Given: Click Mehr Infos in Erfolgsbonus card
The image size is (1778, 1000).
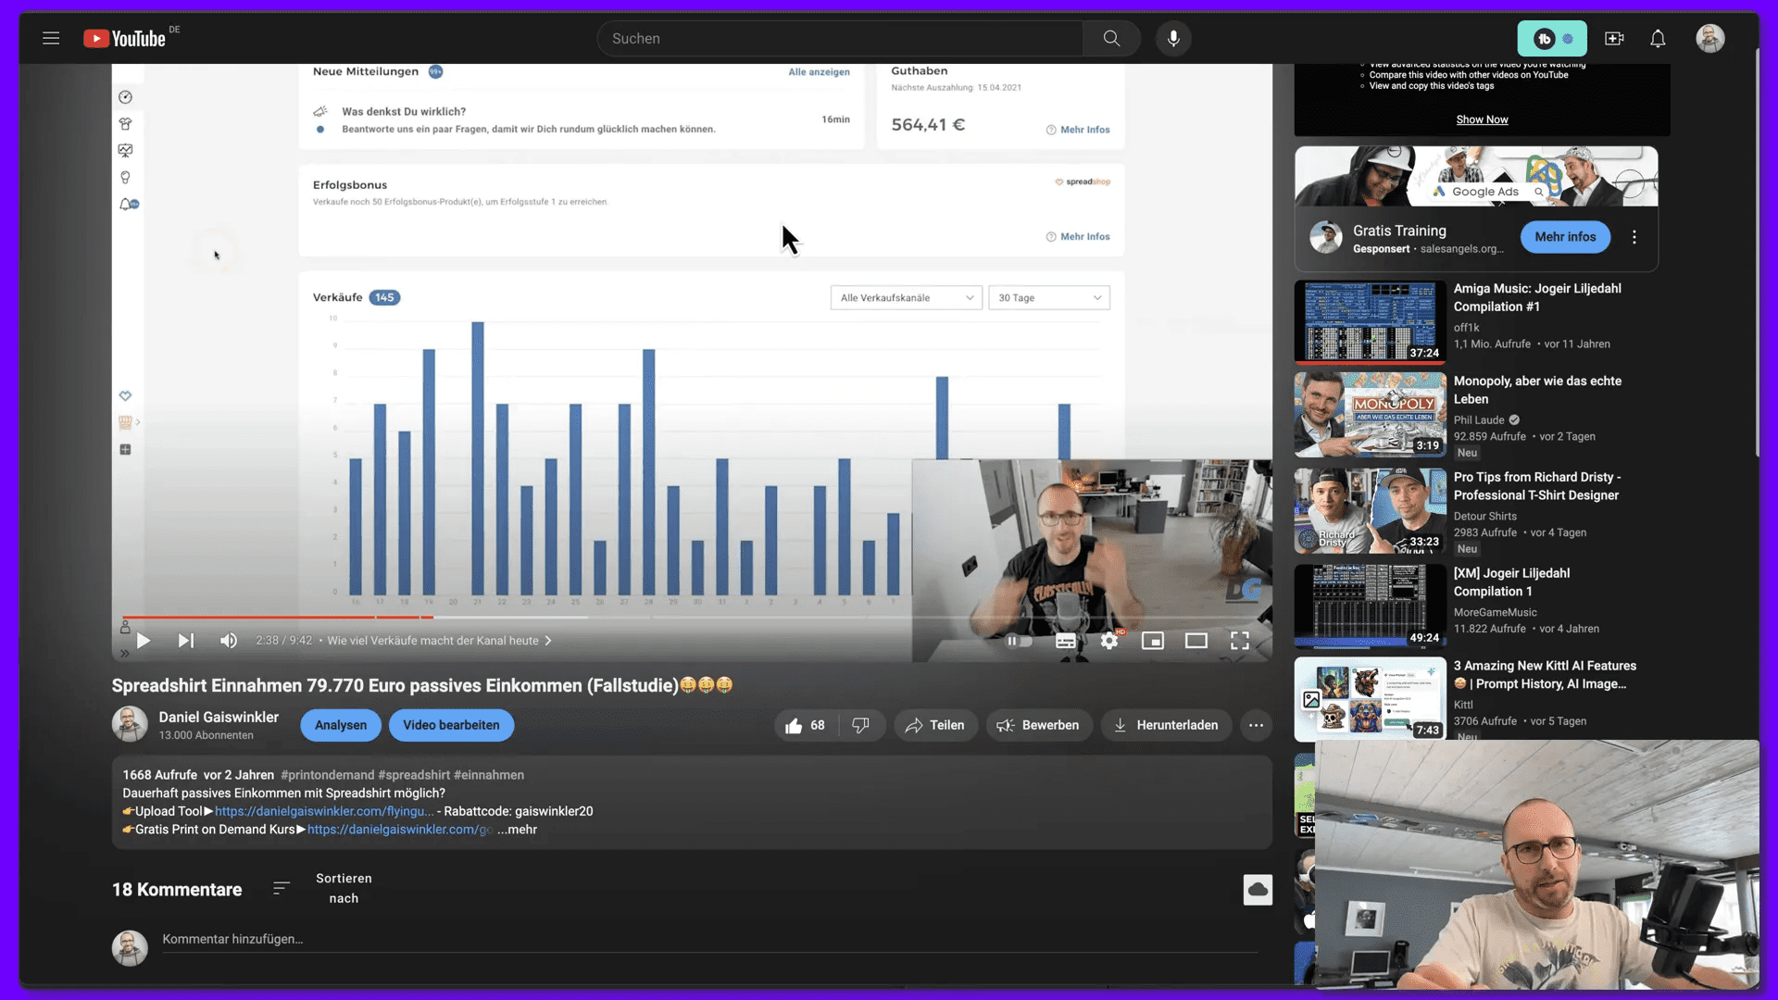Looking at the screenshot, I should point(1078,237).
